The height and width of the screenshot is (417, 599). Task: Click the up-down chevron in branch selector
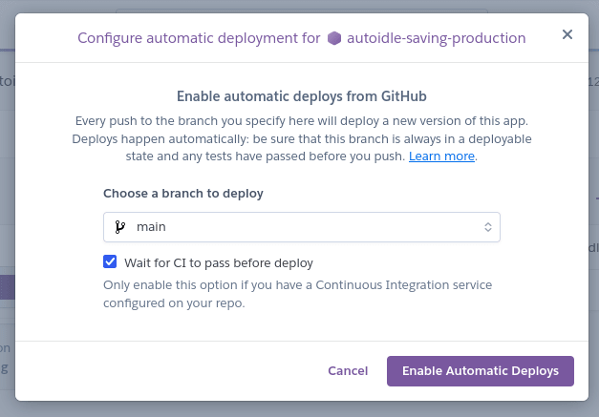pos(487,227)
